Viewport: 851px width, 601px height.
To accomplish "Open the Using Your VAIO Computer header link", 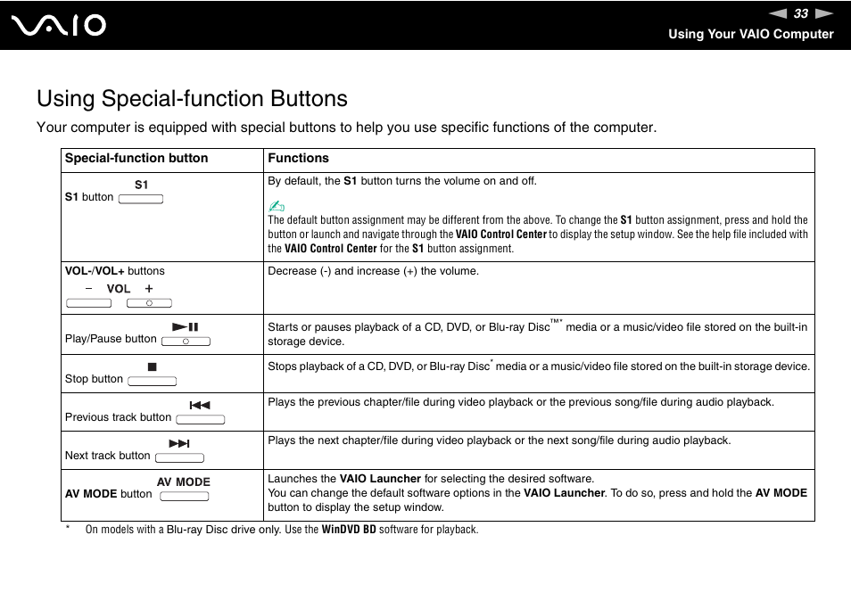I will point(750,34).
